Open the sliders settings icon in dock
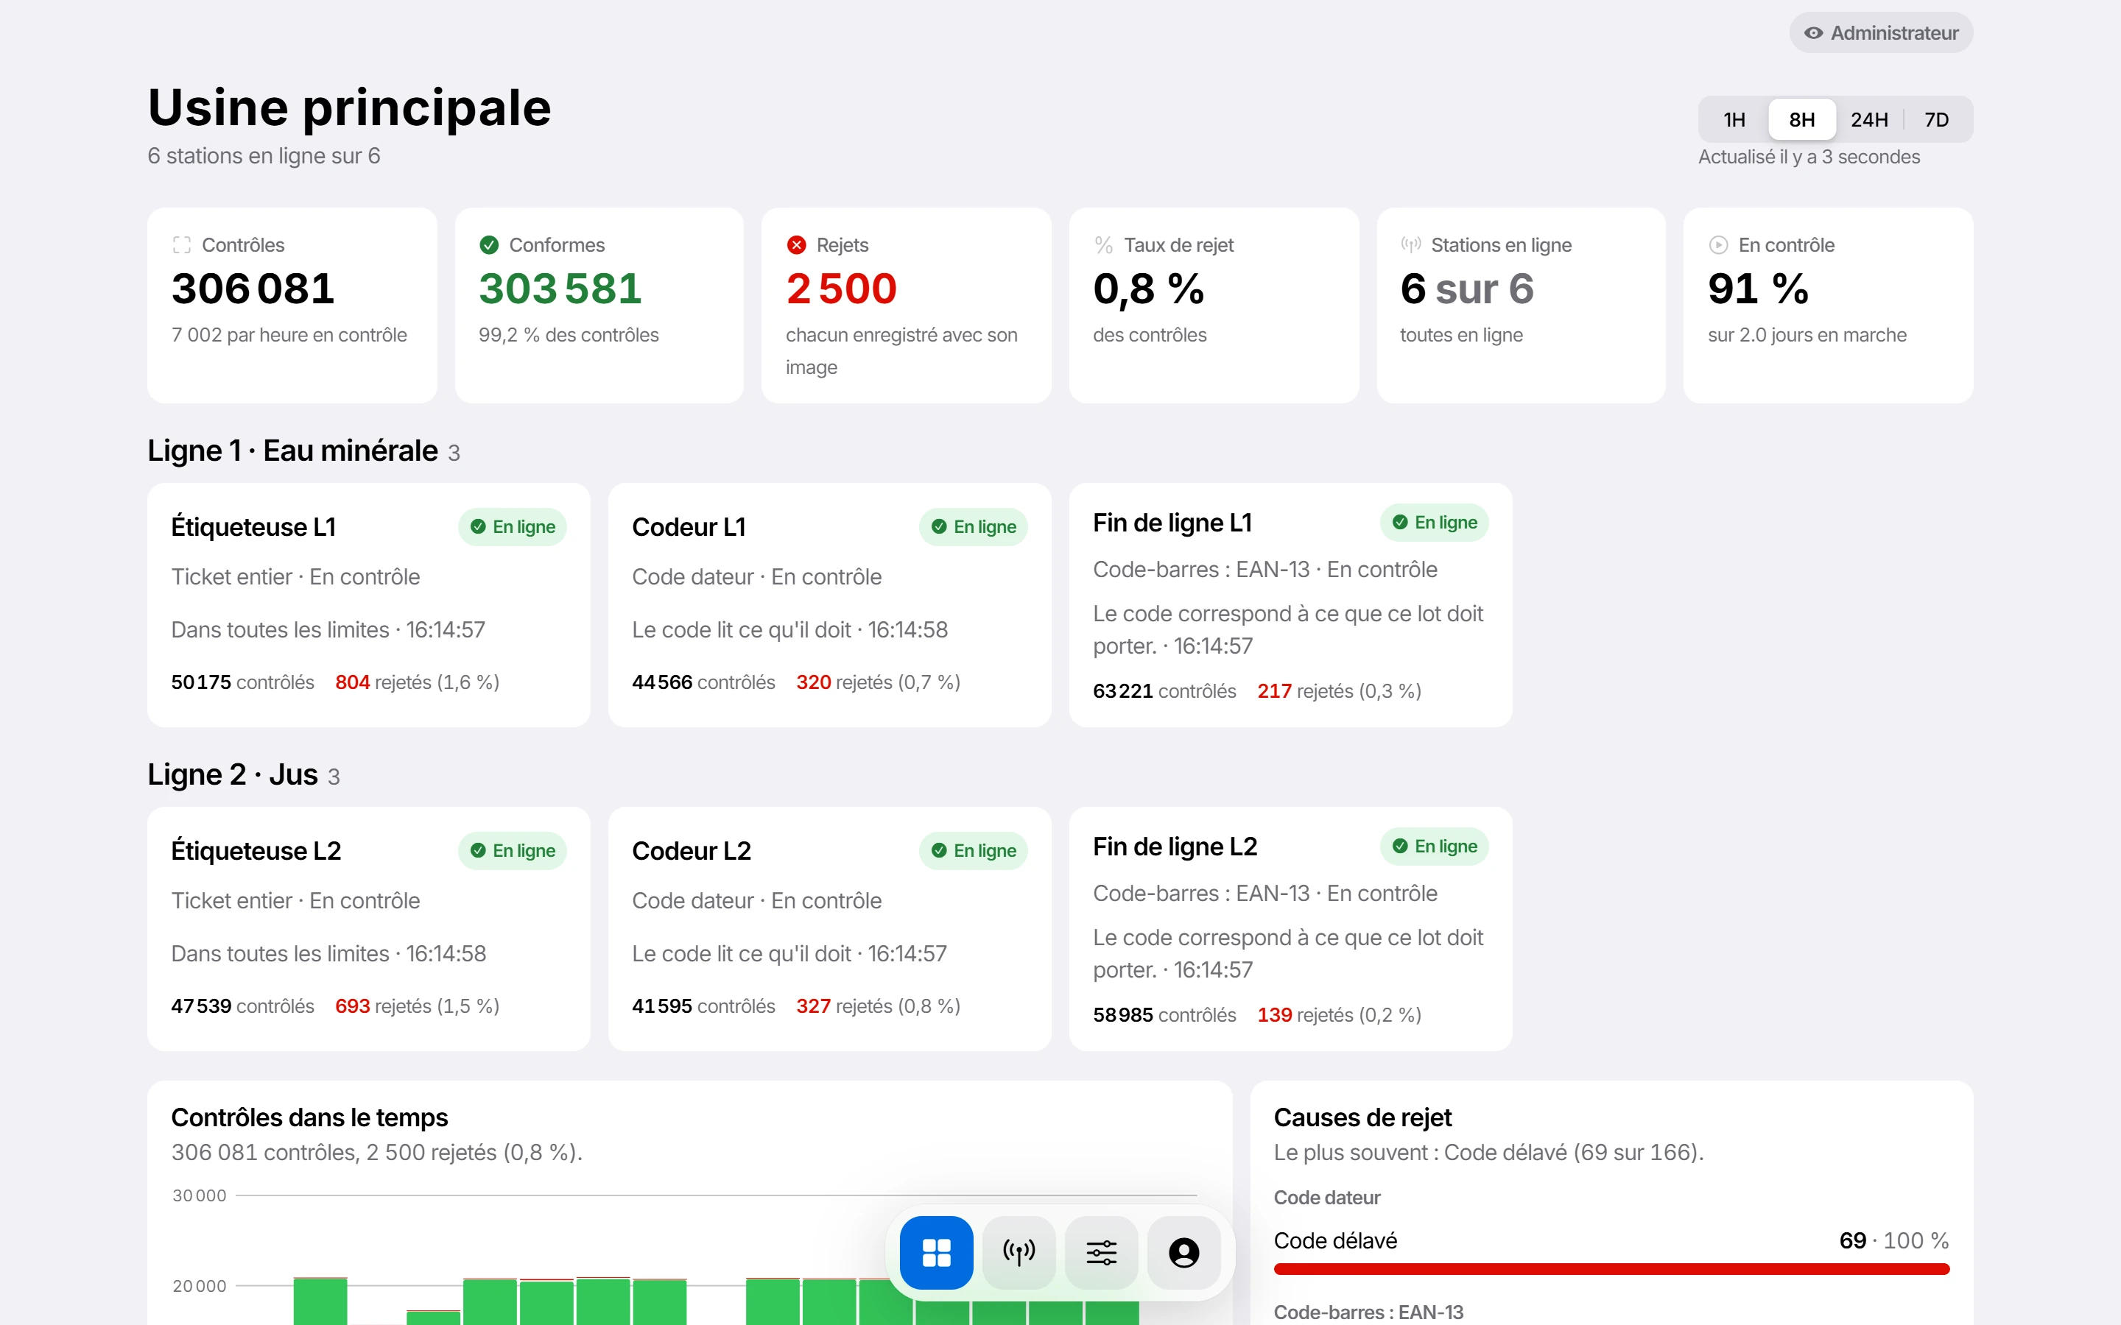 (1101, 1252)
